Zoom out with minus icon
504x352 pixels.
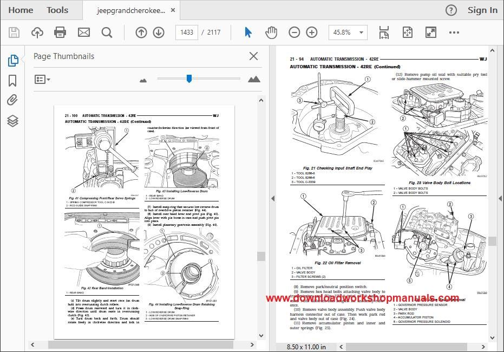294,32
